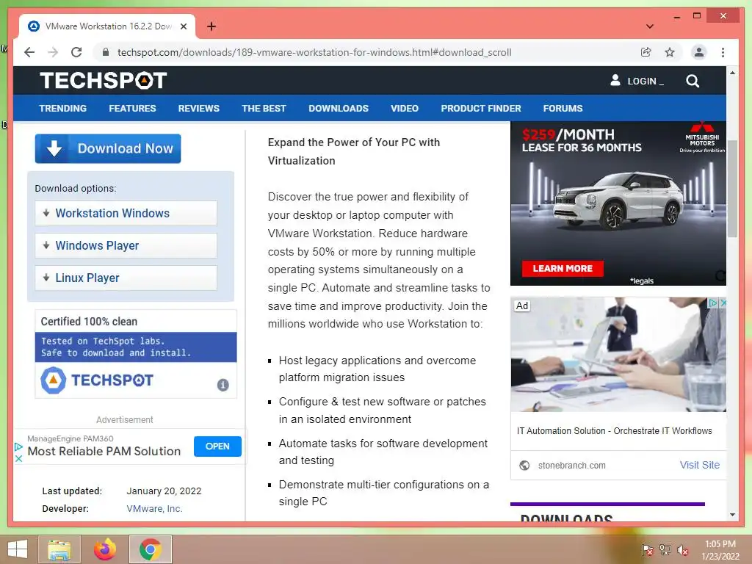This screenshot has width=752, height=564.
Task: Click the share page icon in address bar
Action: click(646, 52)
